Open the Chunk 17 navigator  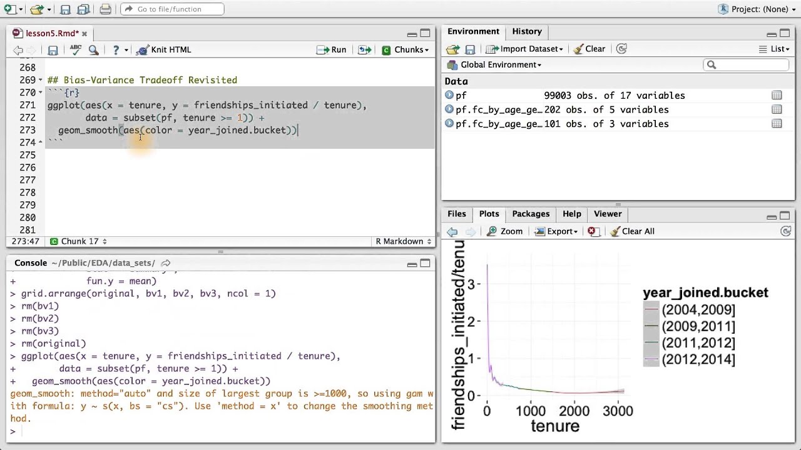pyautogui.click(x=78, y=241)
